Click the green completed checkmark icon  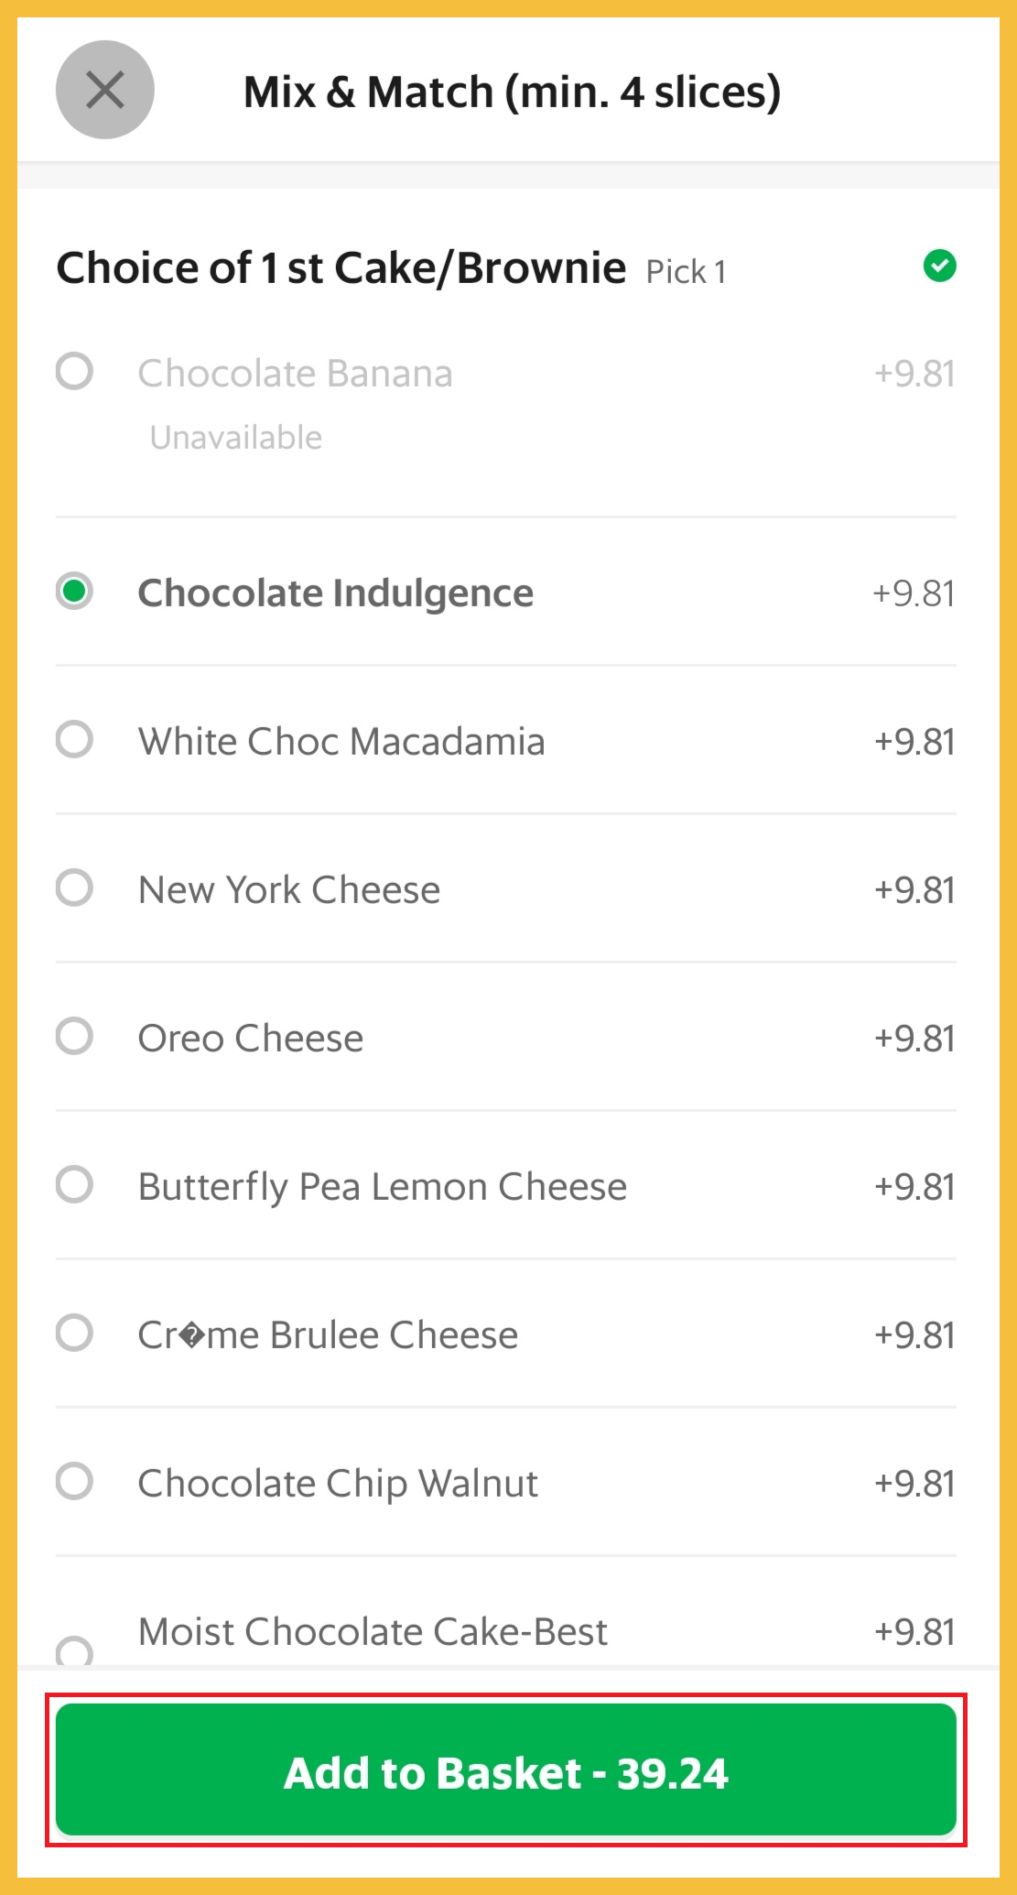[x=939, y=266]
